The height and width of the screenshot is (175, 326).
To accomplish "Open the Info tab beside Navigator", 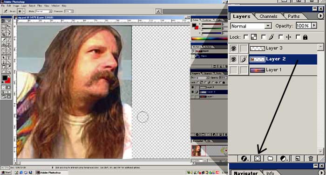I will click(270, 173).
